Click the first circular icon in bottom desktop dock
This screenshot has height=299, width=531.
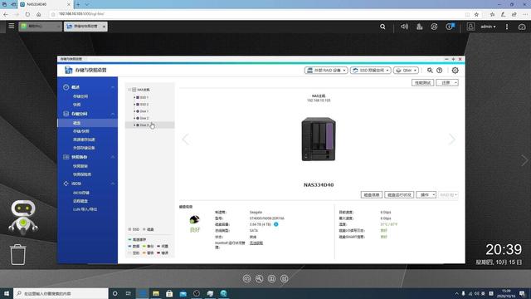click(246, 279)
